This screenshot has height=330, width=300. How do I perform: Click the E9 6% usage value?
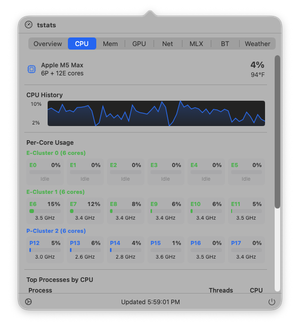tap(176, 204)
